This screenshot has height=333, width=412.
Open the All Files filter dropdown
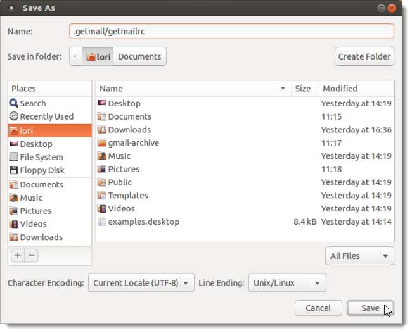(359, 256)
